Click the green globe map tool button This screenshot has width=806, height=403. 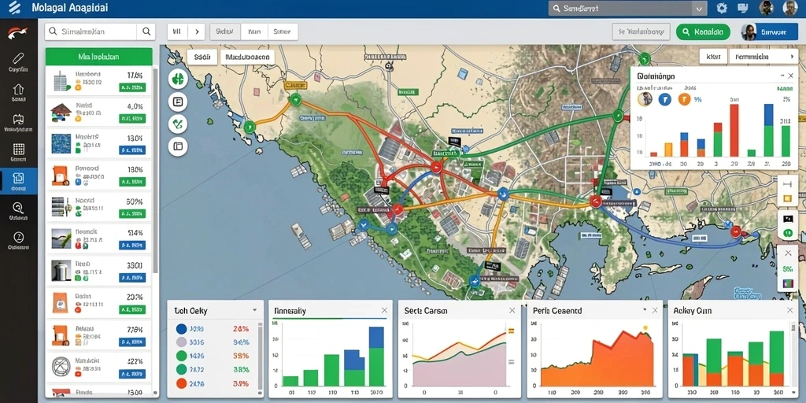(178, 79)
